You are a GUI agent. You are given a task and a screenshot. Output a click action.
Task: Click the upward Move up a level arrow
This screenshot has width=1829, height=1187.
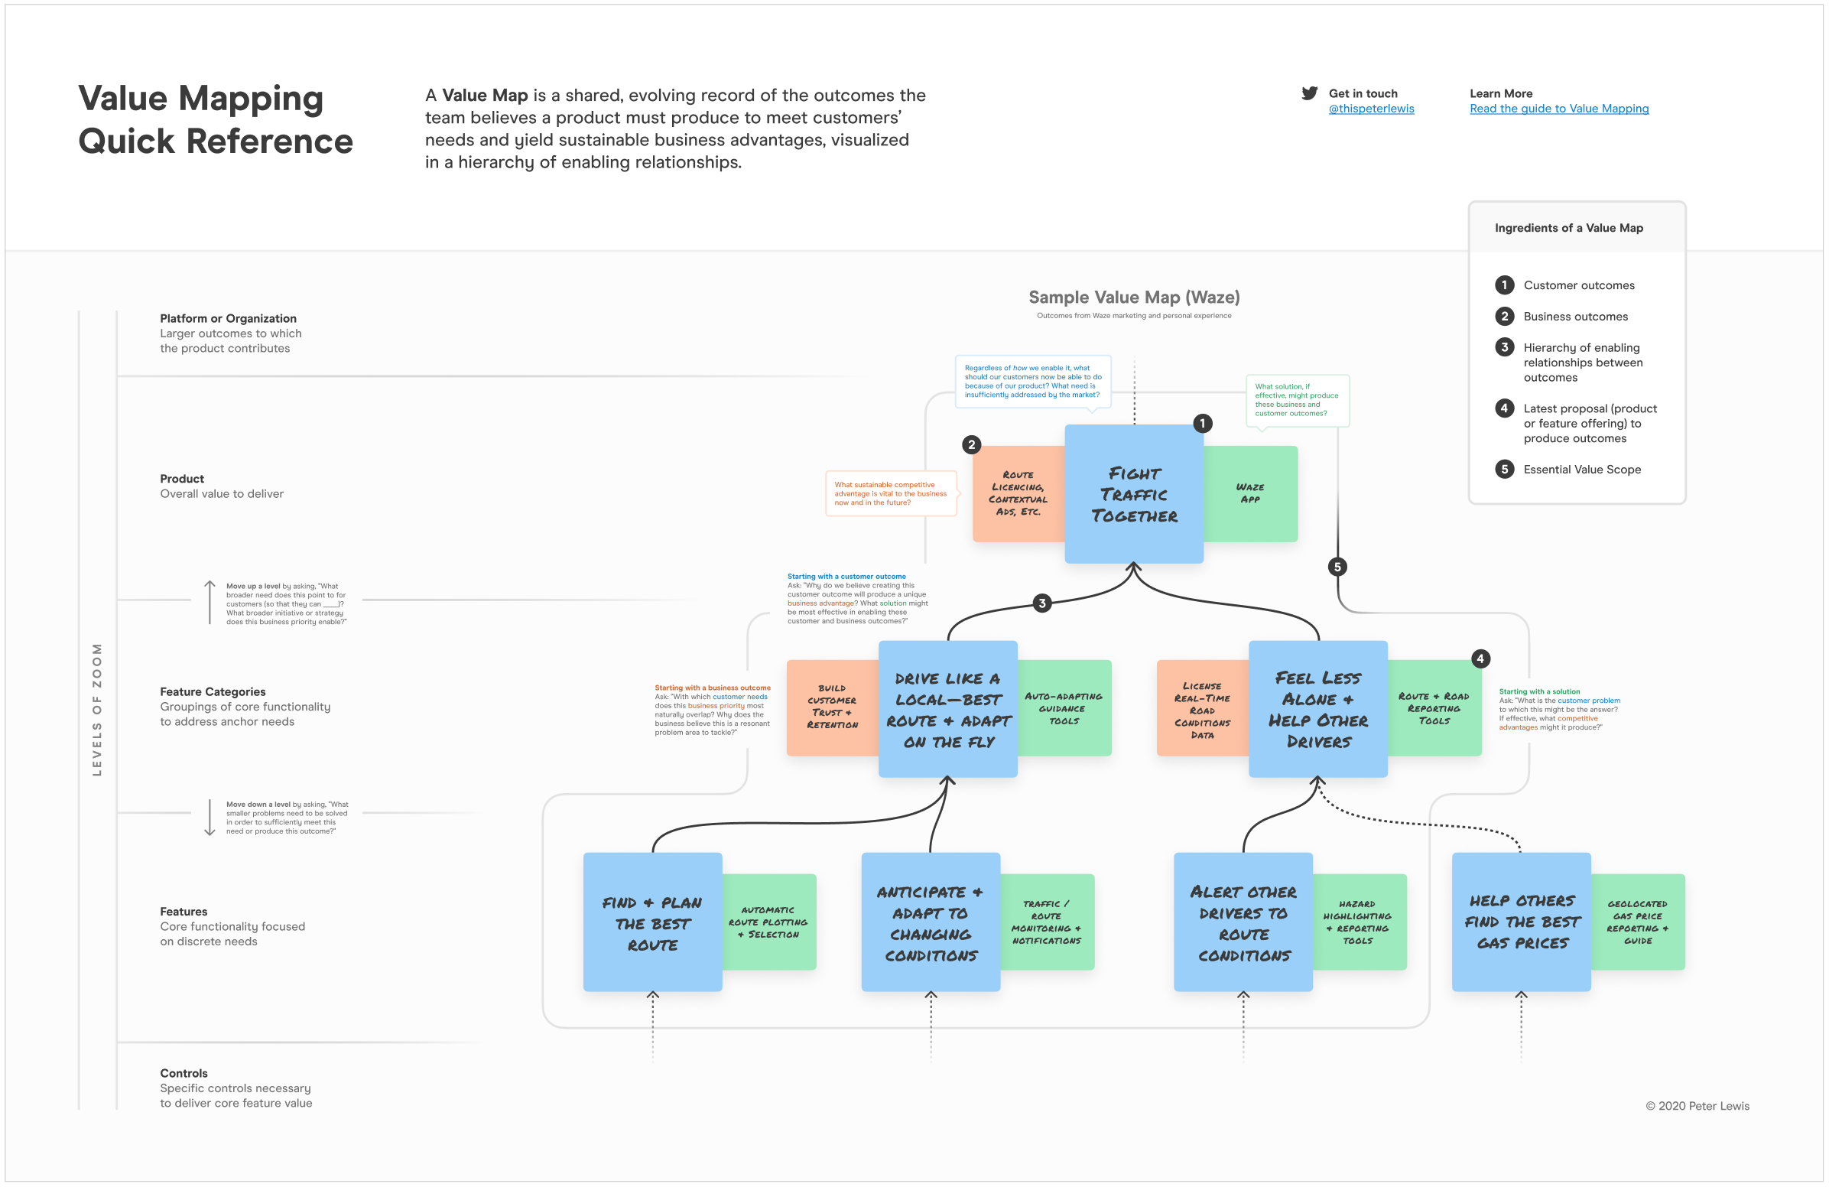point(210,603)
